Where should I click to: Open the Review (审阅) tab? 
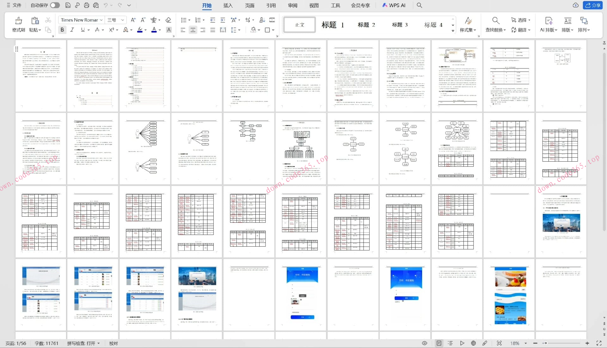[x=292, y=5]
